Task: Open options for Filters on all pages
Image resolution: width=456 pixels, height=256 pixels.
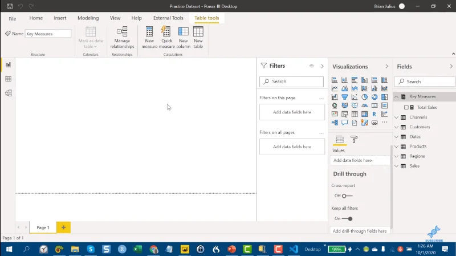Action: (321, 133)
